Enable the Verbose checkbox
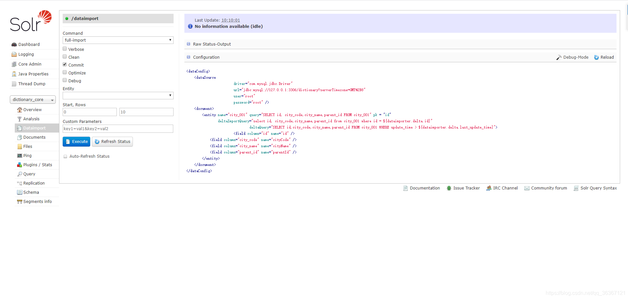Viewport: 628px width, 299px height. point(65,49)
